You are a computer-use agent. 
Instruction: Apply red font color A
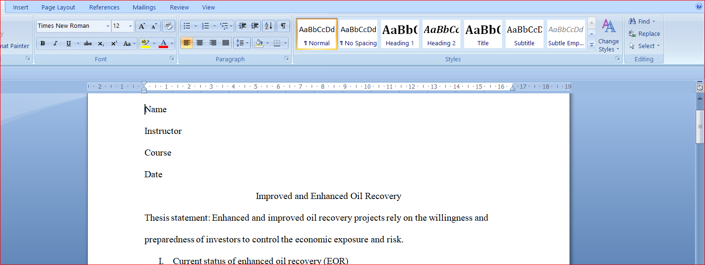tap(163, 43)
